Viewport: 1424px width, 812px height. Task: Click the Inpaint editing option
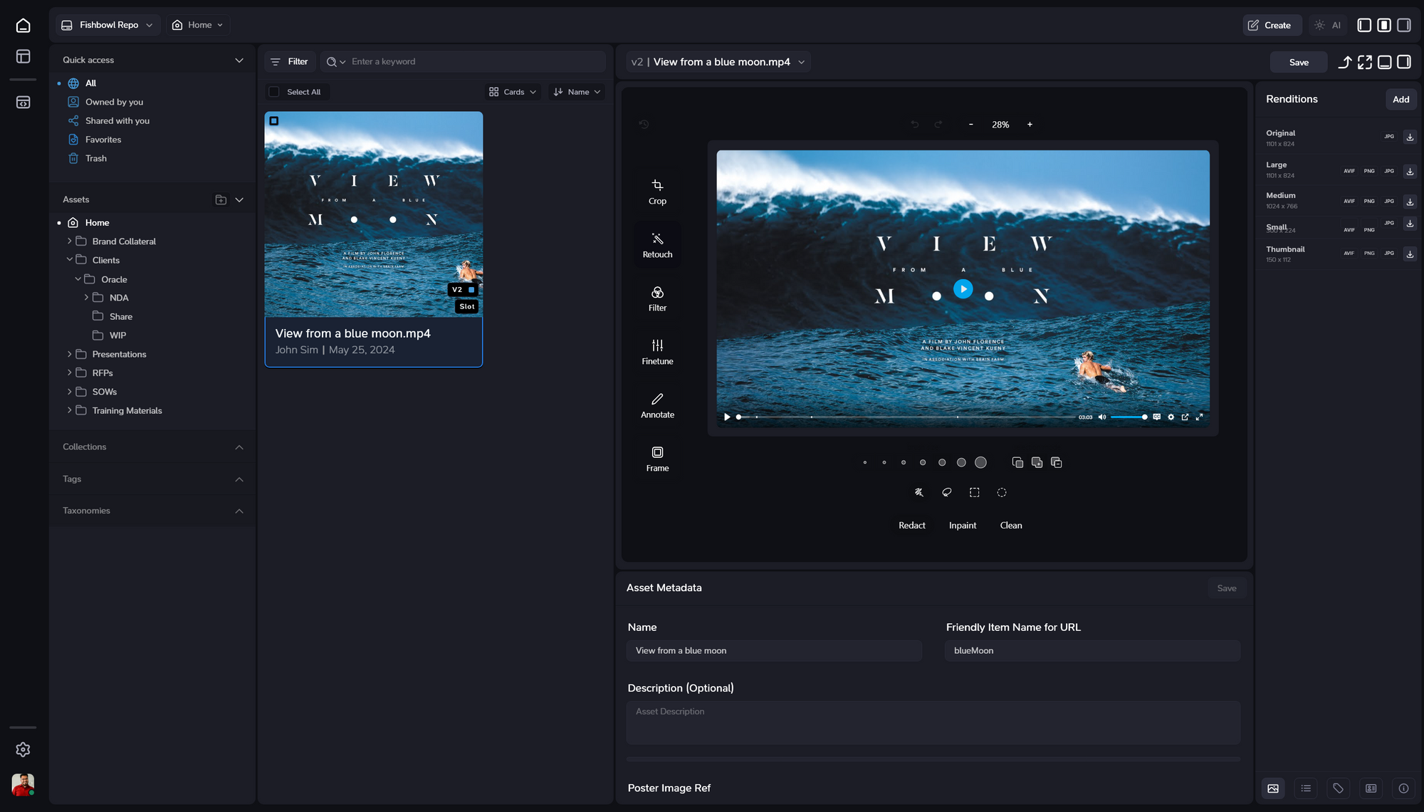point(963,526)
